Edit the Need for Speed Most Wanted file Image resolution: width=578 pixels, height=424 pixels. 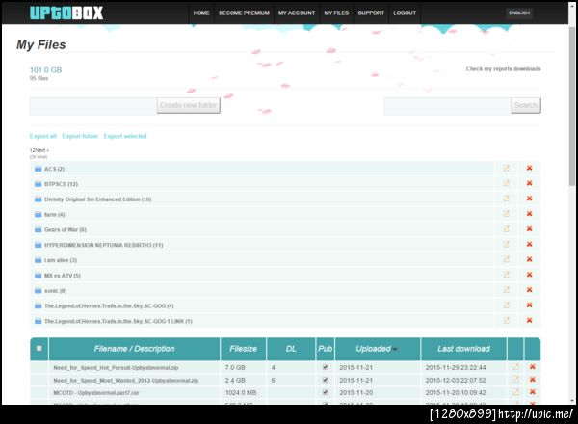pos(515,380)
